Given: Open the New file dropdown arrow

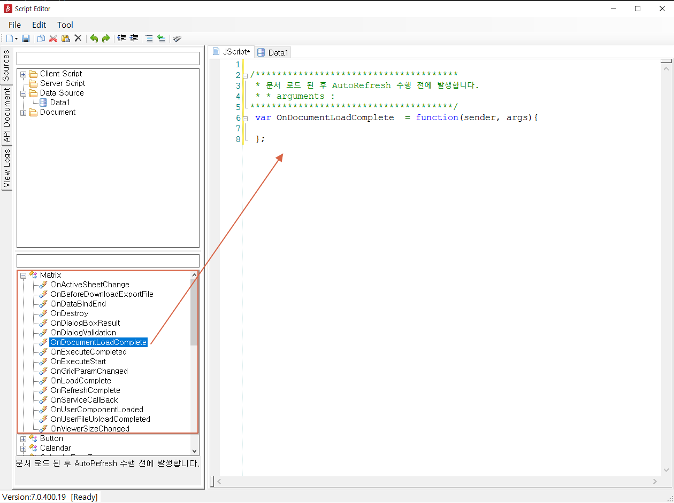Looking at the screenshot, I should coord(17,38).
